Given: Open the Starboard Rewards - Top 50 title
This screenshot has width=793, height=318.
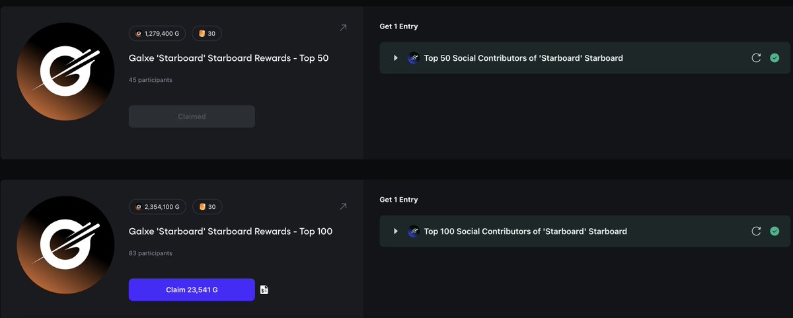Looking at the screenshot, I should click(x=229, y=58).
